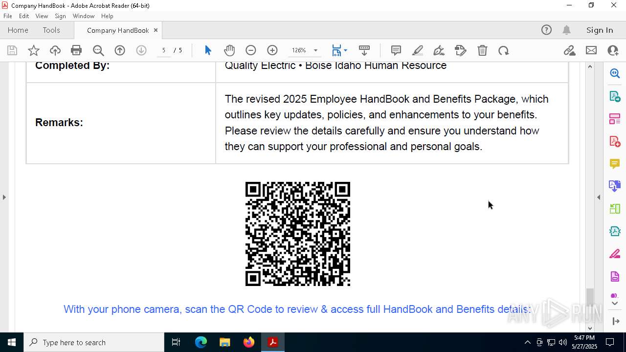The image size is (626, 352).
Task: Open the fill and sign pen tool
Action: tap(439, 50)
